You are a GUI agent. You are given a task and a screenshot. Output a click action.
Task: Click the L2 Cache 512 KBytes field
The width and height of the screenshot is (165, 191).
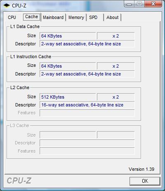pyautogui.click(x=68, y=97)
